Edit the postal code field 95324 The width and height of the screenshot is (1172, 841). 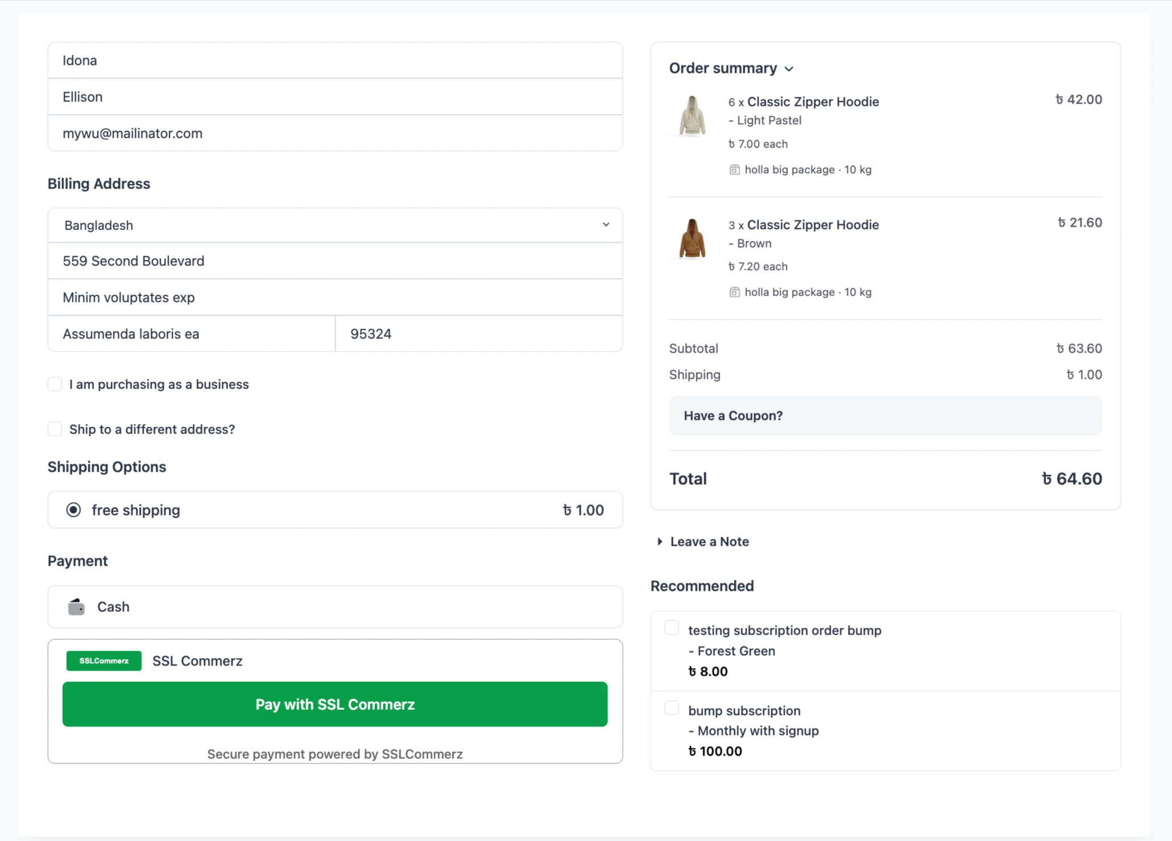479,334
